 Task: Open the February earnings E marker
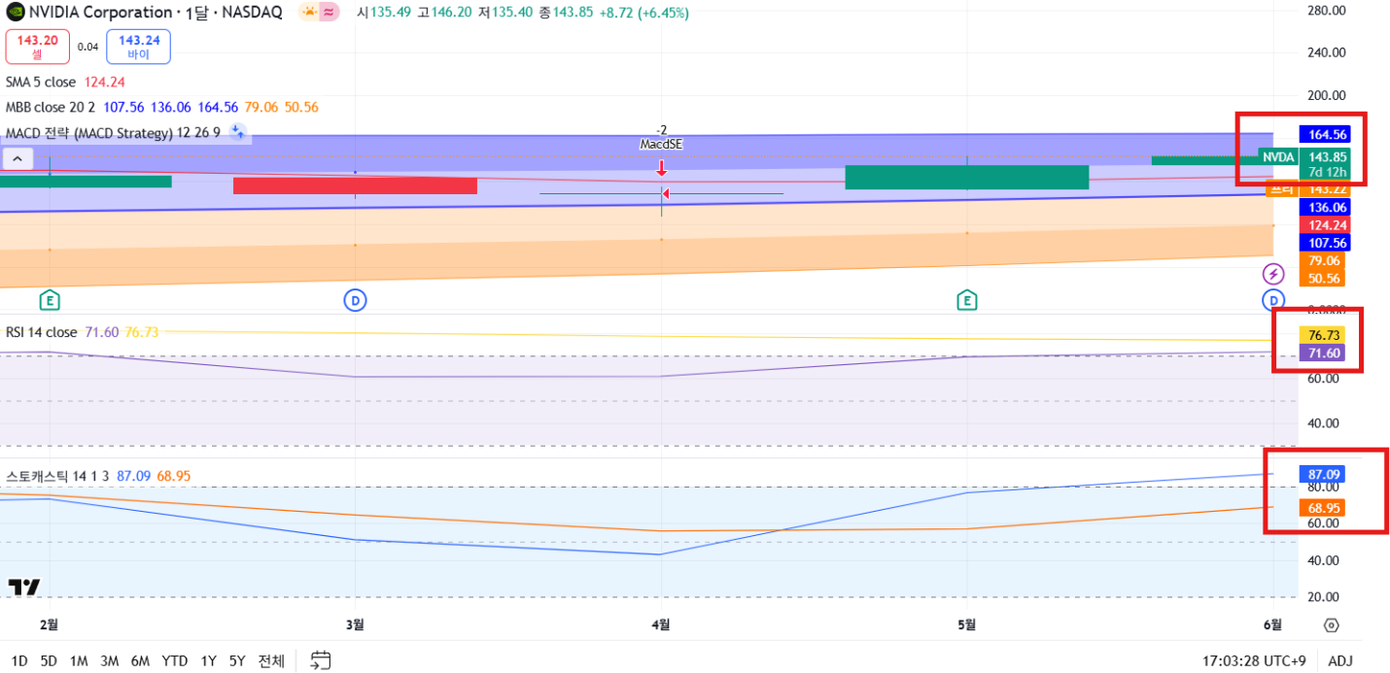click(50, 299)
